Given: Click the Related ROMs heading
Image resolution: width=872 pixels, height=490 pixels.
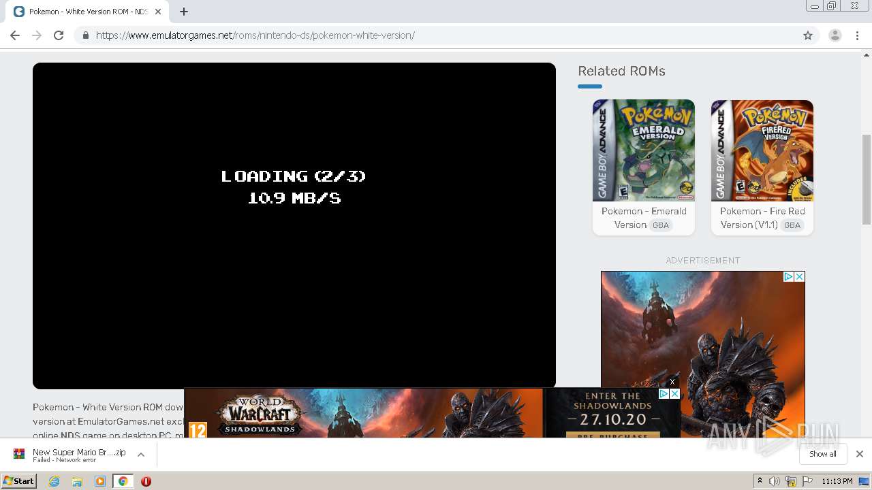Looking at the screenshot, I should pos(621,71).
